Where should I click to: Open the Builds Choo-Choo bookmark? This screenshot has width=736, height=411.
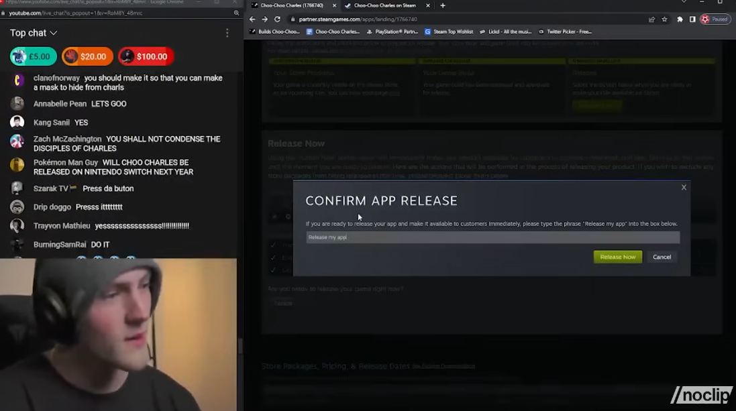(274, 32)
